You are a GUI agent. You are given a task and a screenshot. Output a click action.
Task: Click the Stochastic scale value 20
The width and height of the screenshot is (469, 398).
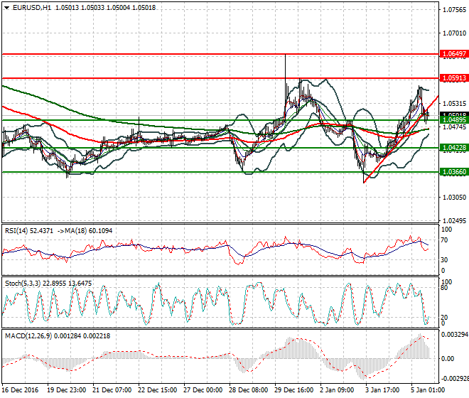click(444, 317)
